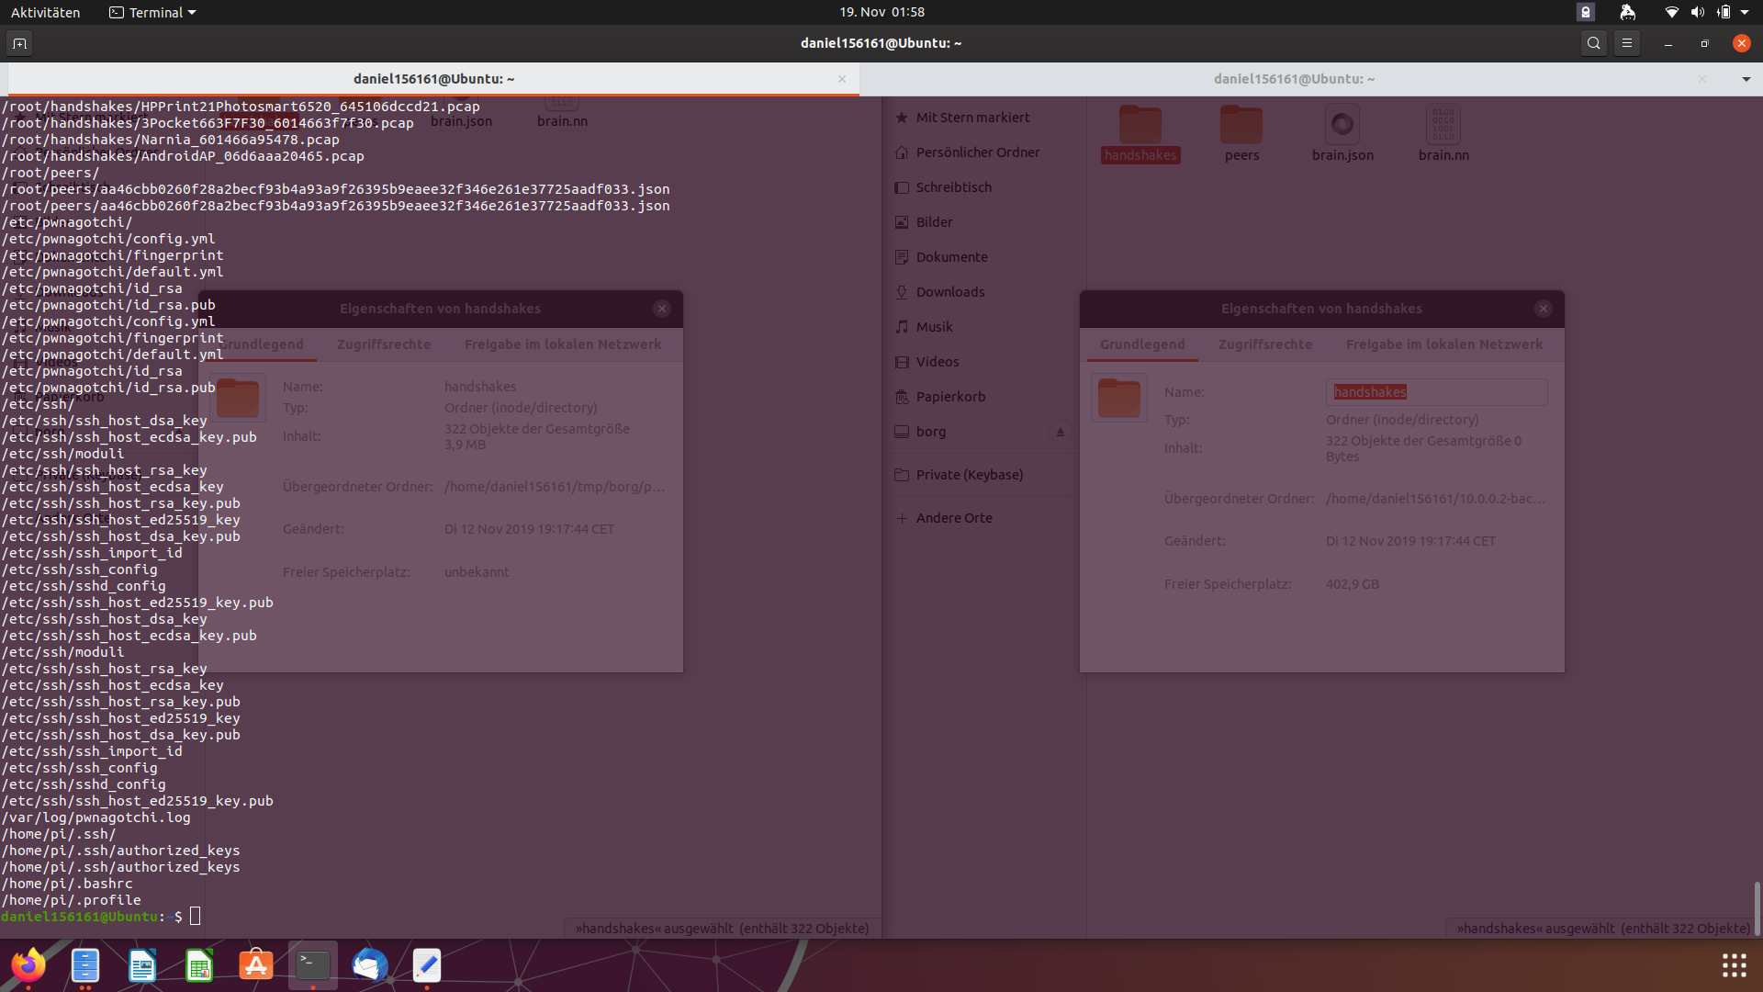Click the search icon in the Files header
The width and height of the screenshot is (1763, 992).
(1593, 43)
